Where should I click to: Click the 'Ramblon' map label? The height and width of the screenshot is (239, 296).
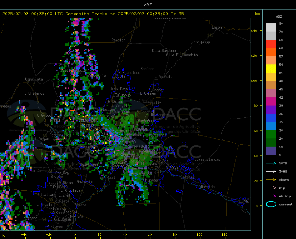click(118, 40)
